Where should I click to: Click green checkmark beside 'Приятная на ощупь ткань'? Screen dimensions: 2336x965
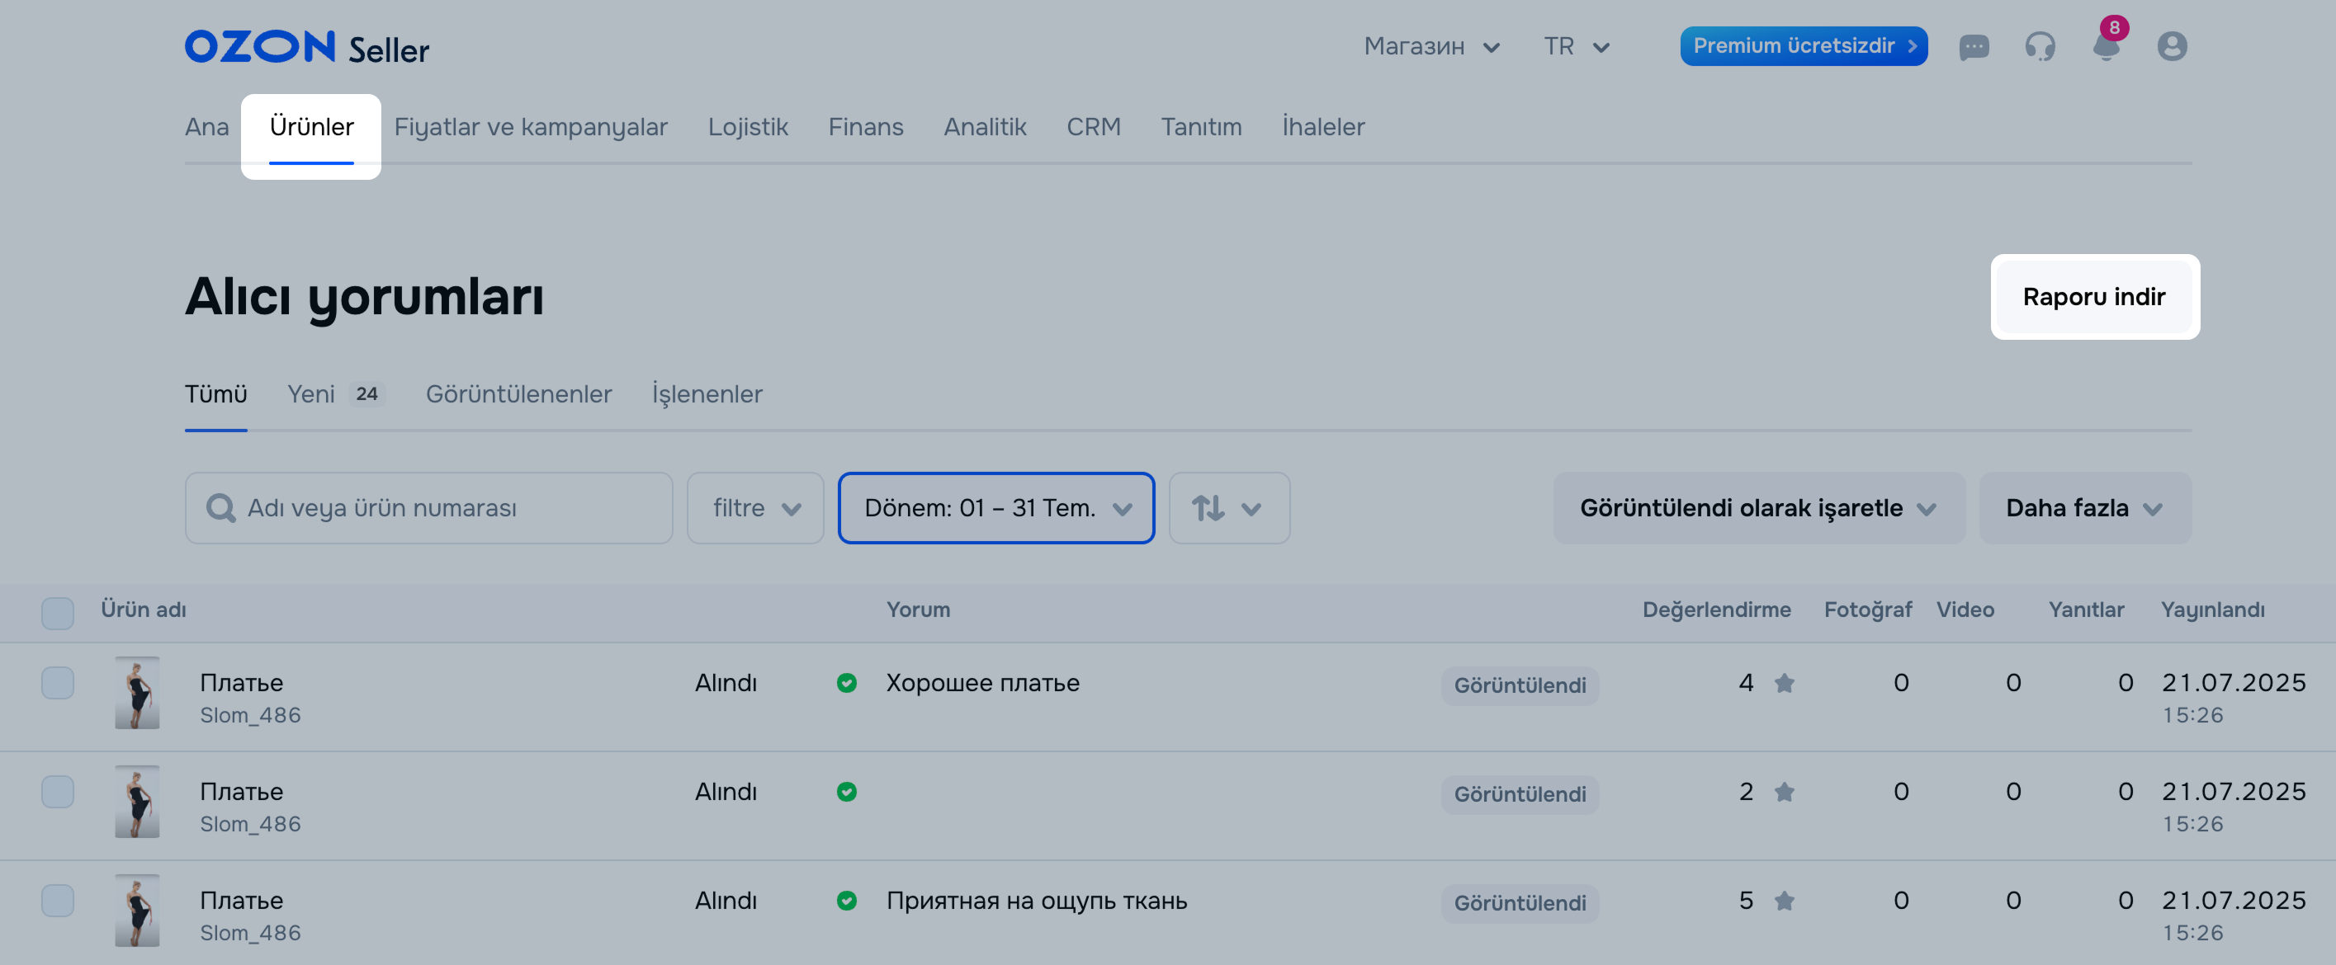tap(846, 901)
